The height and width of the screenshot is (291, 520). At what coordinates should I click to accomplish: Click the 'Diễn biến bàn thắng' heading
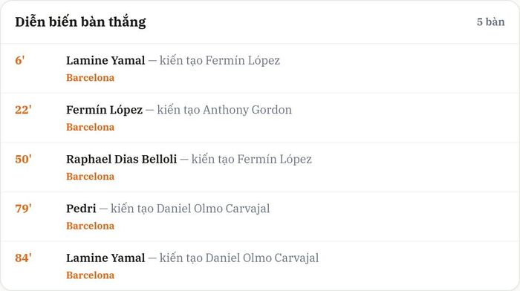pyautogui.click(x=80, y=22)
